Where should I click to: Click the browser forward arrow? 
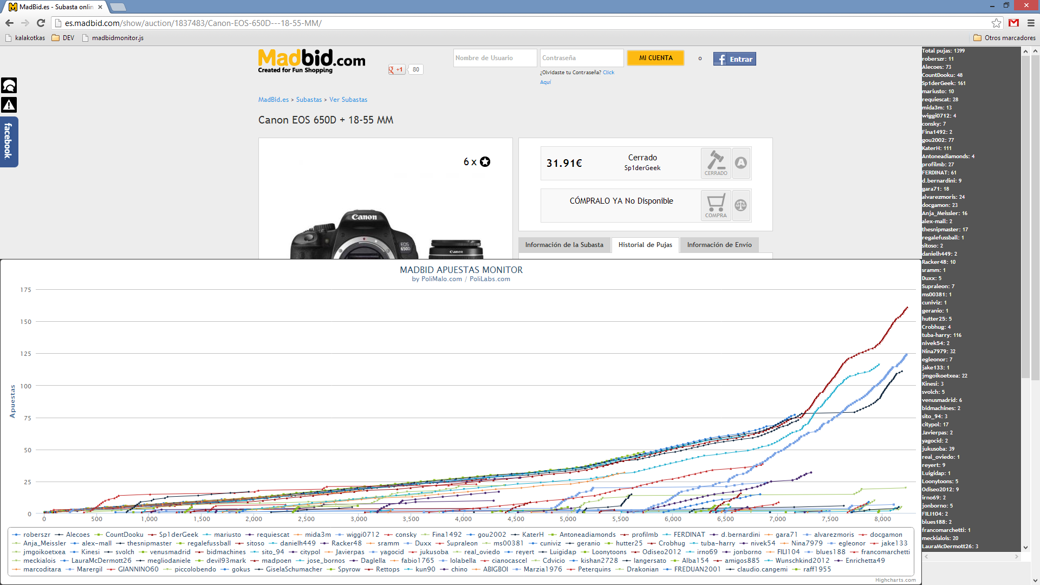(x=25, y=23)
